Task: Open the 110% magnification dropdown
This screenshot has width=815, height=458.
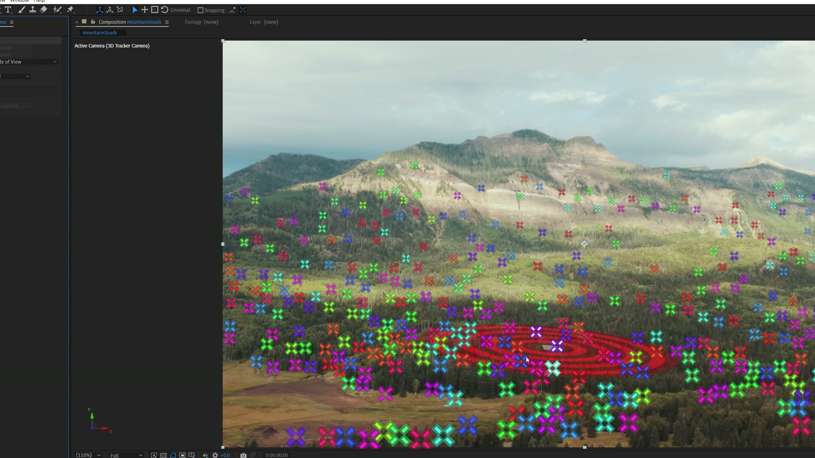Action: (x=88, y=455)
